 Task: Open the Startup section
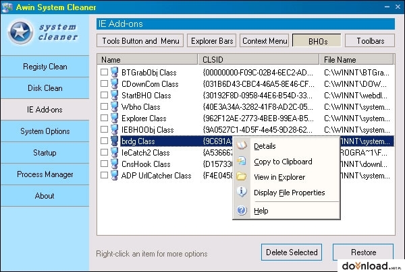(x=45, y=153)
